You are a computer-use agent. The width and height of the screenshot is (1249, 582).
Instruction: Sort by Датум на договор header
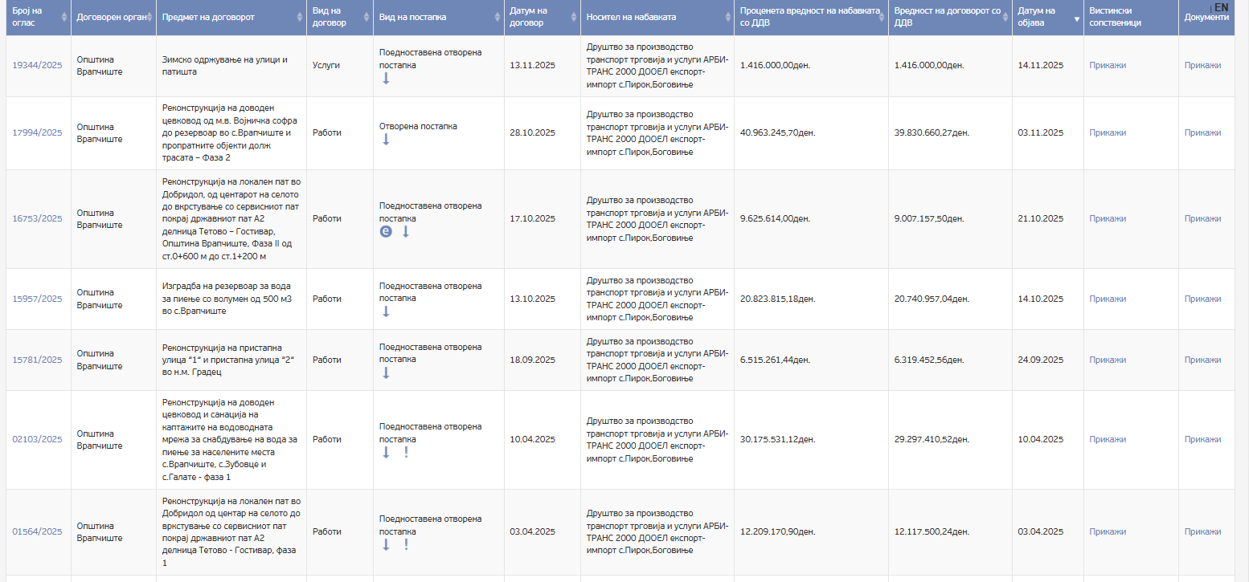pyautogui.click(x=541, y=17)
